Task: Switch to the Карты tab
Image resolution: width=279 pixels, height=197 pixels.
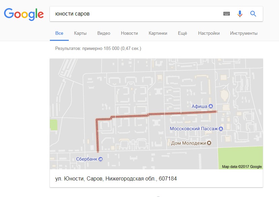Action: (x=80, y=33)
